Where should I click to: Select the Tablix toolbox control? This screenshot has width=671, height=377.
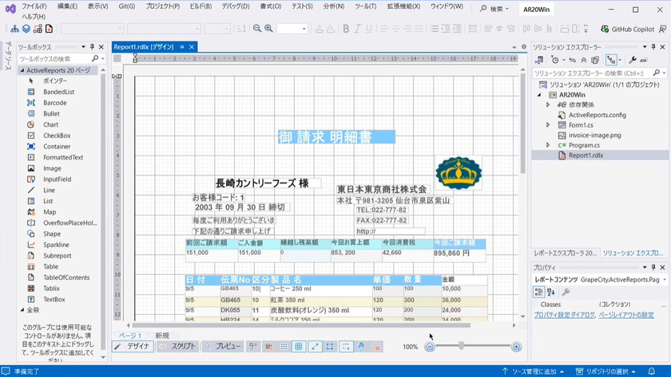[x=51, y=289]
